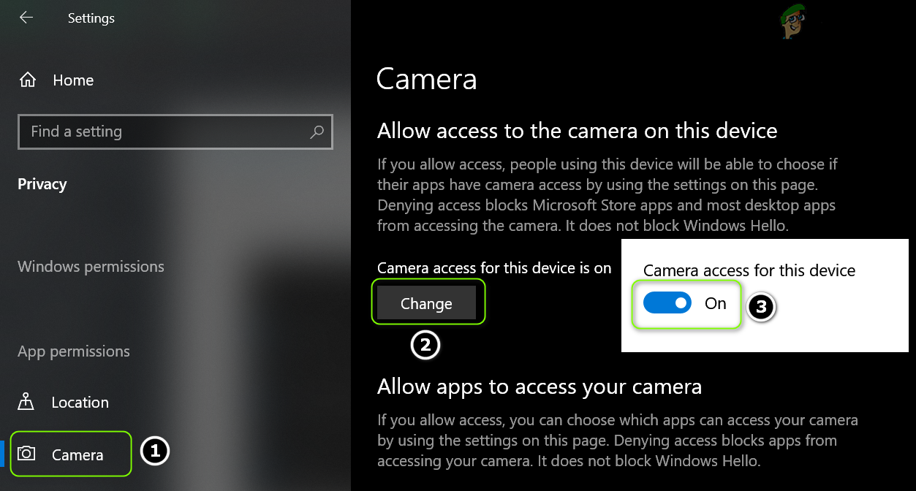Click the App permissions heading

click(x=74, y=351)
